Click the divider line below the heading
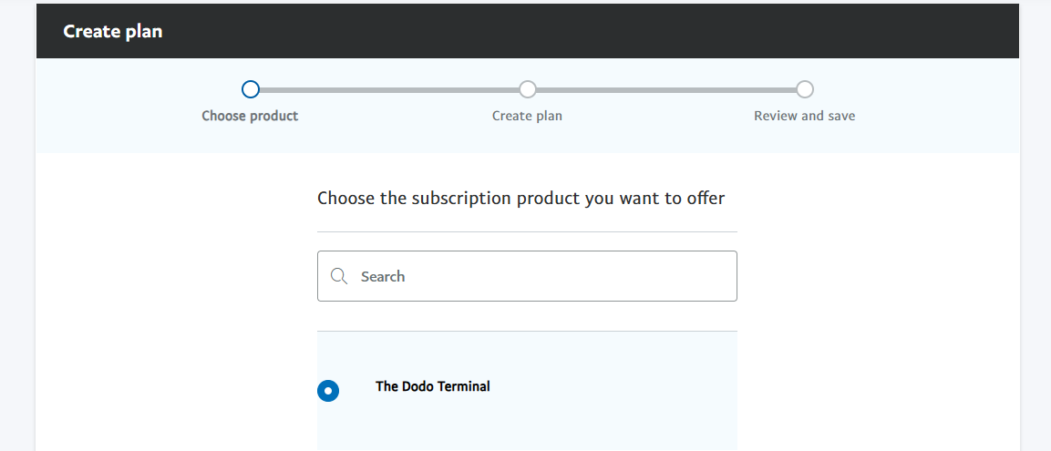Image resolution: width=1051 pixels, height=451 pixels. coord(527,231)
